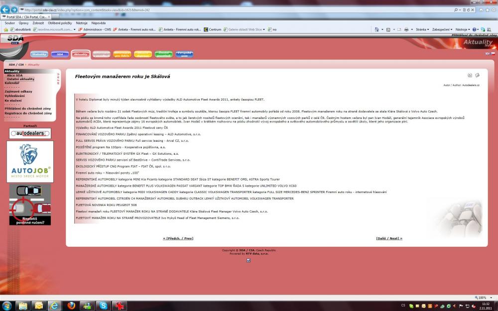
Task: Click the Read mail icon in command bar
Action: click(x=399, y=29)
